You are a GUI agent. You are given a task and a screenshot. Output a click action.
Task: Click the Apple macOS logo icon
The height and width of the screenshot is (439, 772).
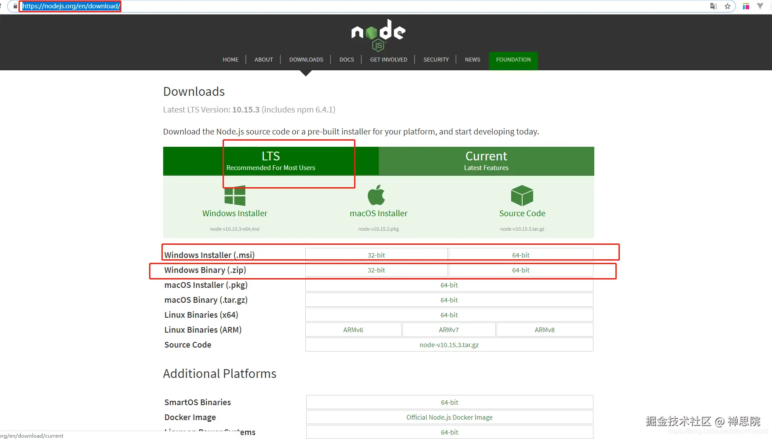click(x=376, y=195)
